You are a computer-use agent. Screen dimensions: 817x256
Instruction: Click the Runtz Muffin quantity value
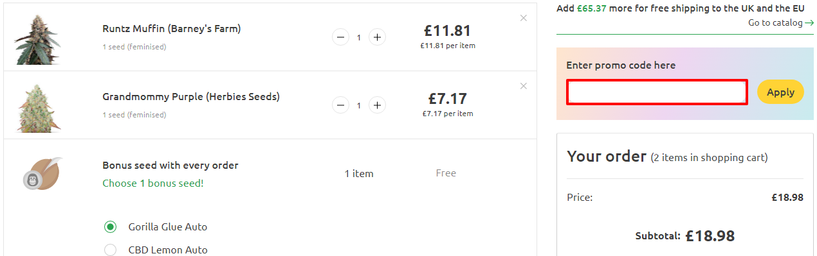359,37
